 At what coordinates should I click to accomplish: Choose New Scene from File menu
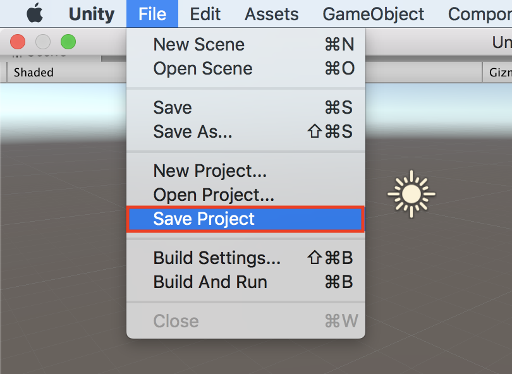(198, 44)
